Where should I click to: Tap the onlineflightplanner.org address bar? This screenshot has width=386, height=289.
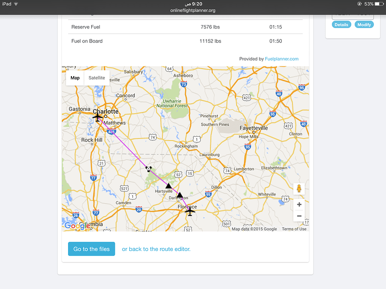[193, 11]
